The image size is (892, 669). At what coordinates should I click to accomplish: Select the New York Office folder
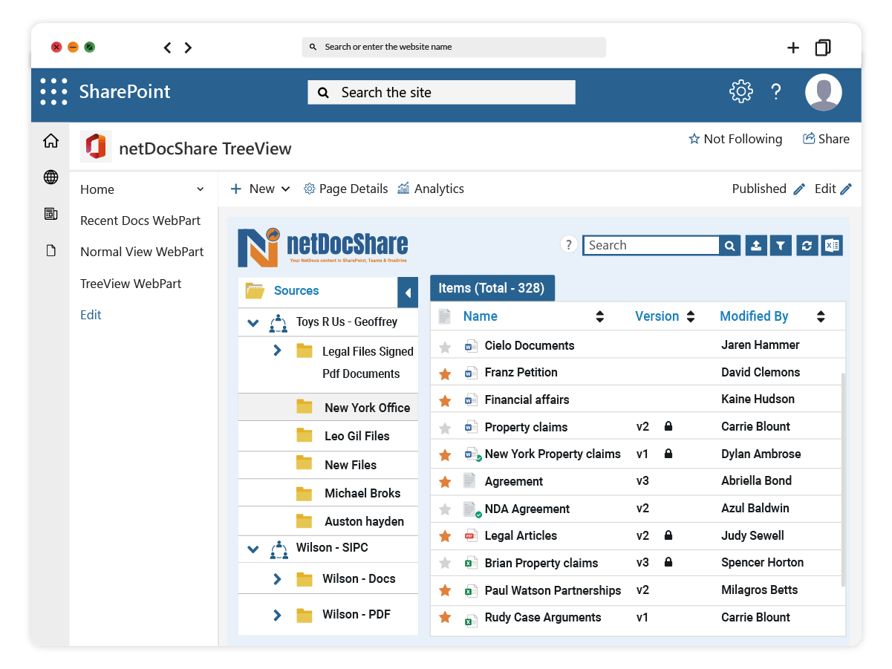point(328,408)
